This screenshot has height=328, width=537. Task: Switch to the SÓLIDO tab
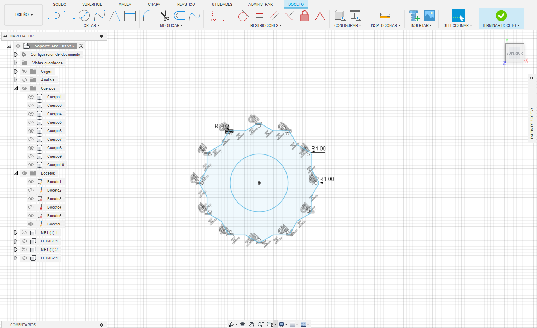pos(60,4)
